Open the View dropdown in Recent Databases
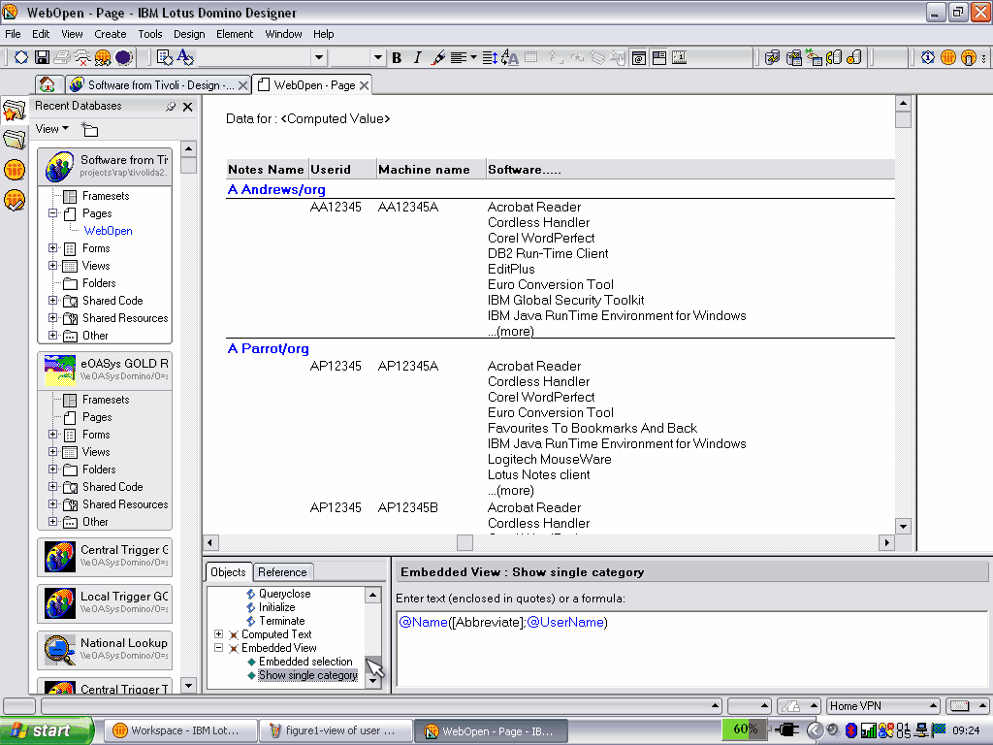Image resolution: width=993 pixels, height=745 pixels. (51, 129)
